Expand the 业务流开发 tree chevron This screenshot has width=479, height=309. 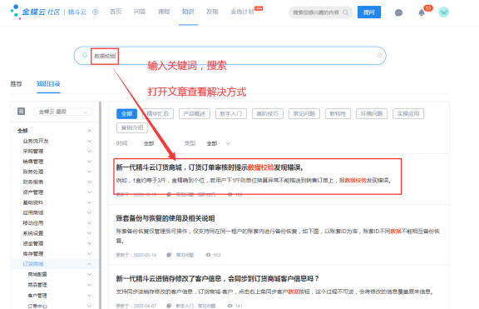(89, 141)
